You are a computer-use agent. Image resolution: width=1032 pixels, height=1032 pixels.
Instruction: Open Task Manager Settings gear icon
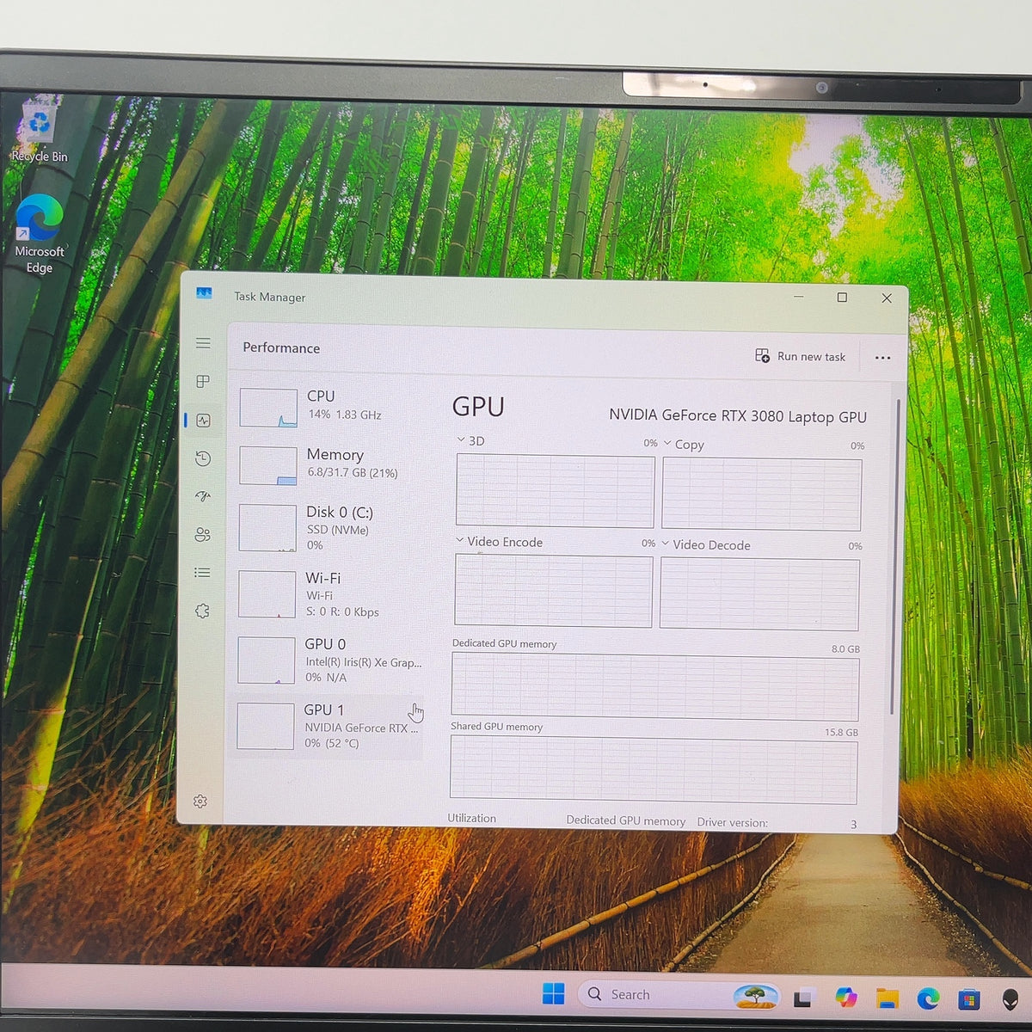[x=200, y=802]
